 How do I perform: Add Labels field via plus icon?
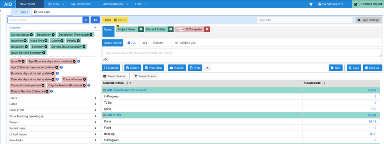tap(62, 41)
